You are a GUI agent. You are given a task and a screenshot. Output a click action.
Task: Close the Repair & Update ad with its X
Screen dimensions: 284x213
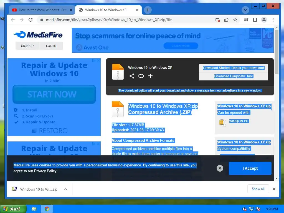(x=98, y=60)
